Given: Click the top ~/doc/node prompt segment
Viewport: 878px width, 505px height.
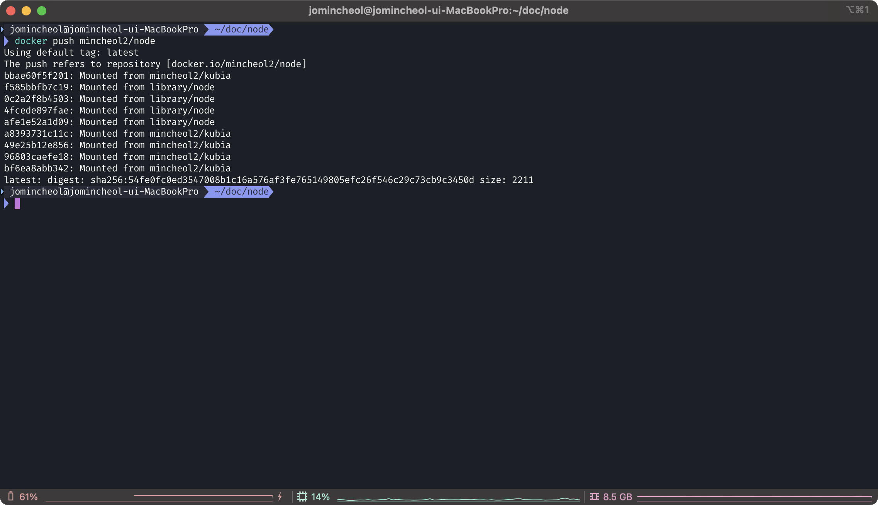Looking at the screenshot, I should [x=241, y=29].
